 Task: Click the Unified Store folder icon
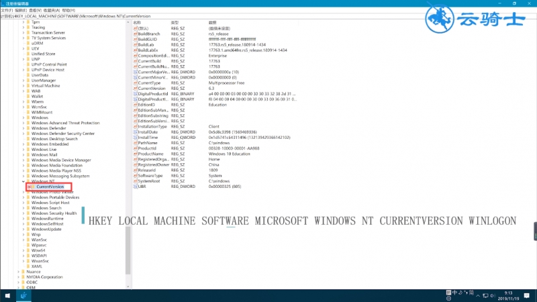pyautogui.click(x=28, y=54)
